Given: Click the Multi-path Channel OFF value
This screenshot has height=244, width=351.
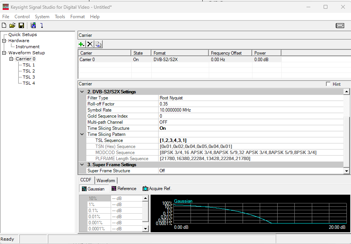Looking at the screenshot, I should pos(251,122).
